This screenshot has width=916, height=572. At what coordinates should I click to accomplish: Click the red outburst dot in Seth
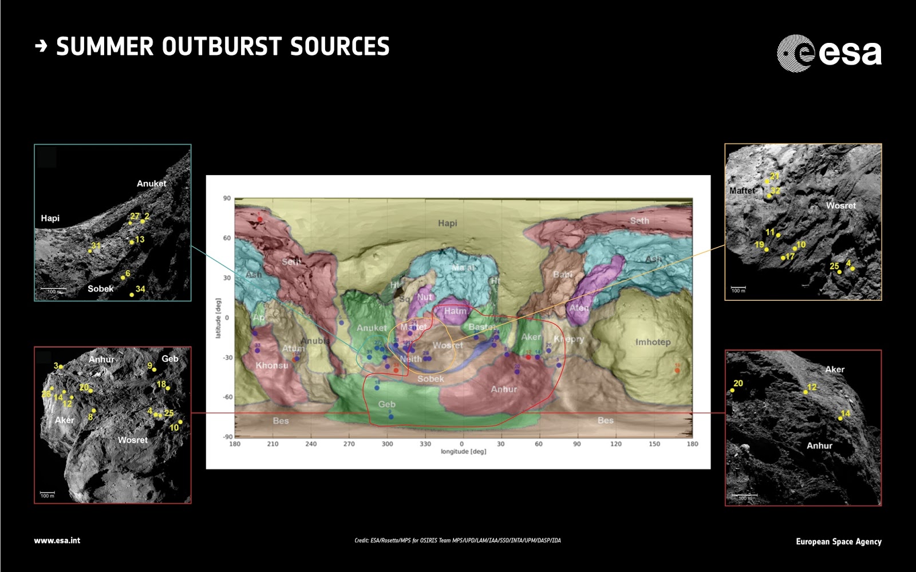[x=260, y=219]
